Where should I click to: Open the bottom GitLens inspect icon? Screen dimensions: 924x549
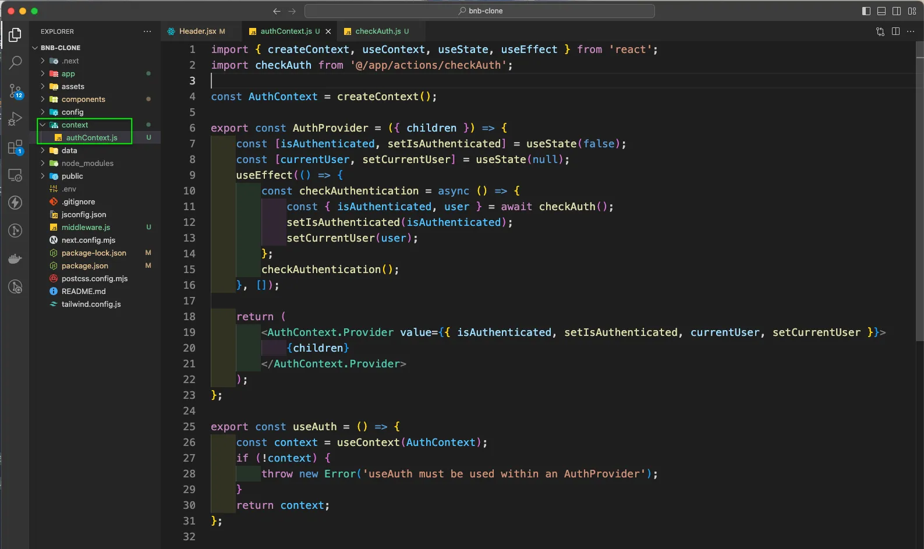15,286
